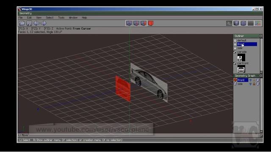The width and height of the screenshot is (271, 152).
Task: Open the Help menu
Action: click(84, 18)
